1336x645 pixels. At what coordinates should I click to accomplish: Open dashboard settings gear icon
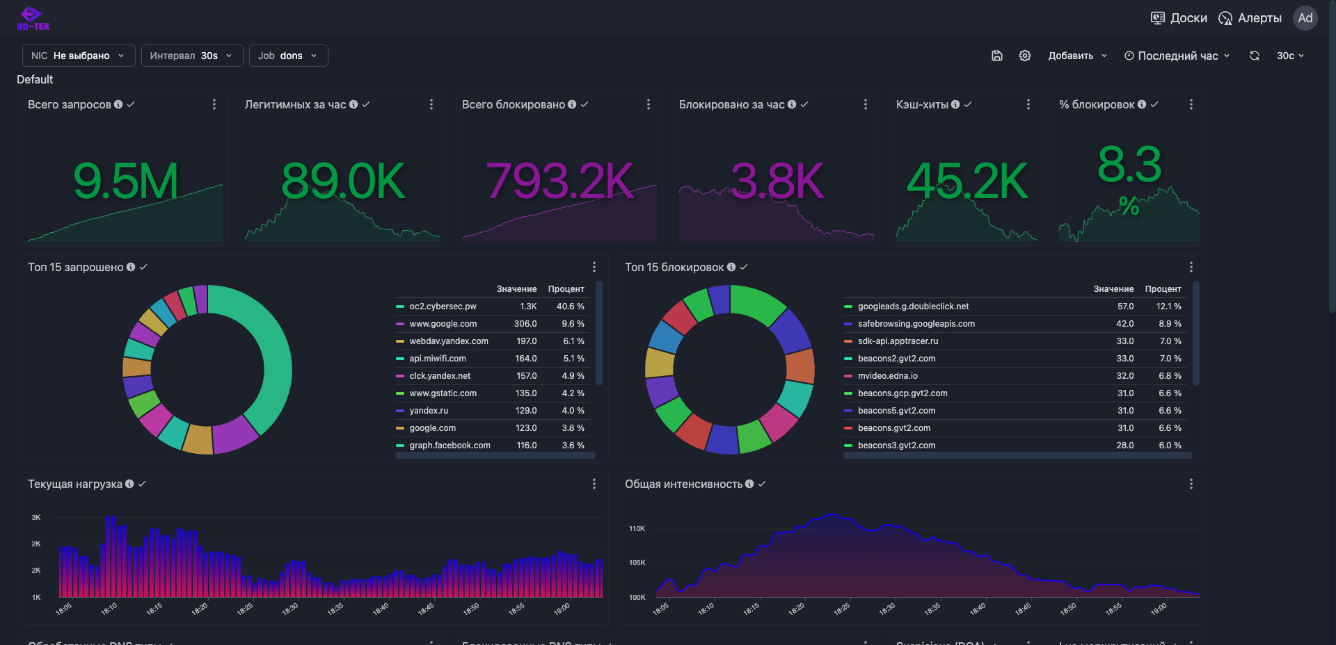1025,56
